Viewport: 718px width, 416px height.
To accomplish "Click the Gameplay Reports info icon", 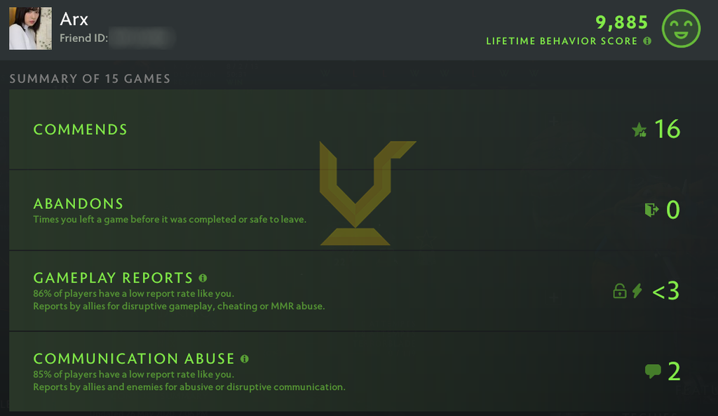I will [x=203, y=278].
